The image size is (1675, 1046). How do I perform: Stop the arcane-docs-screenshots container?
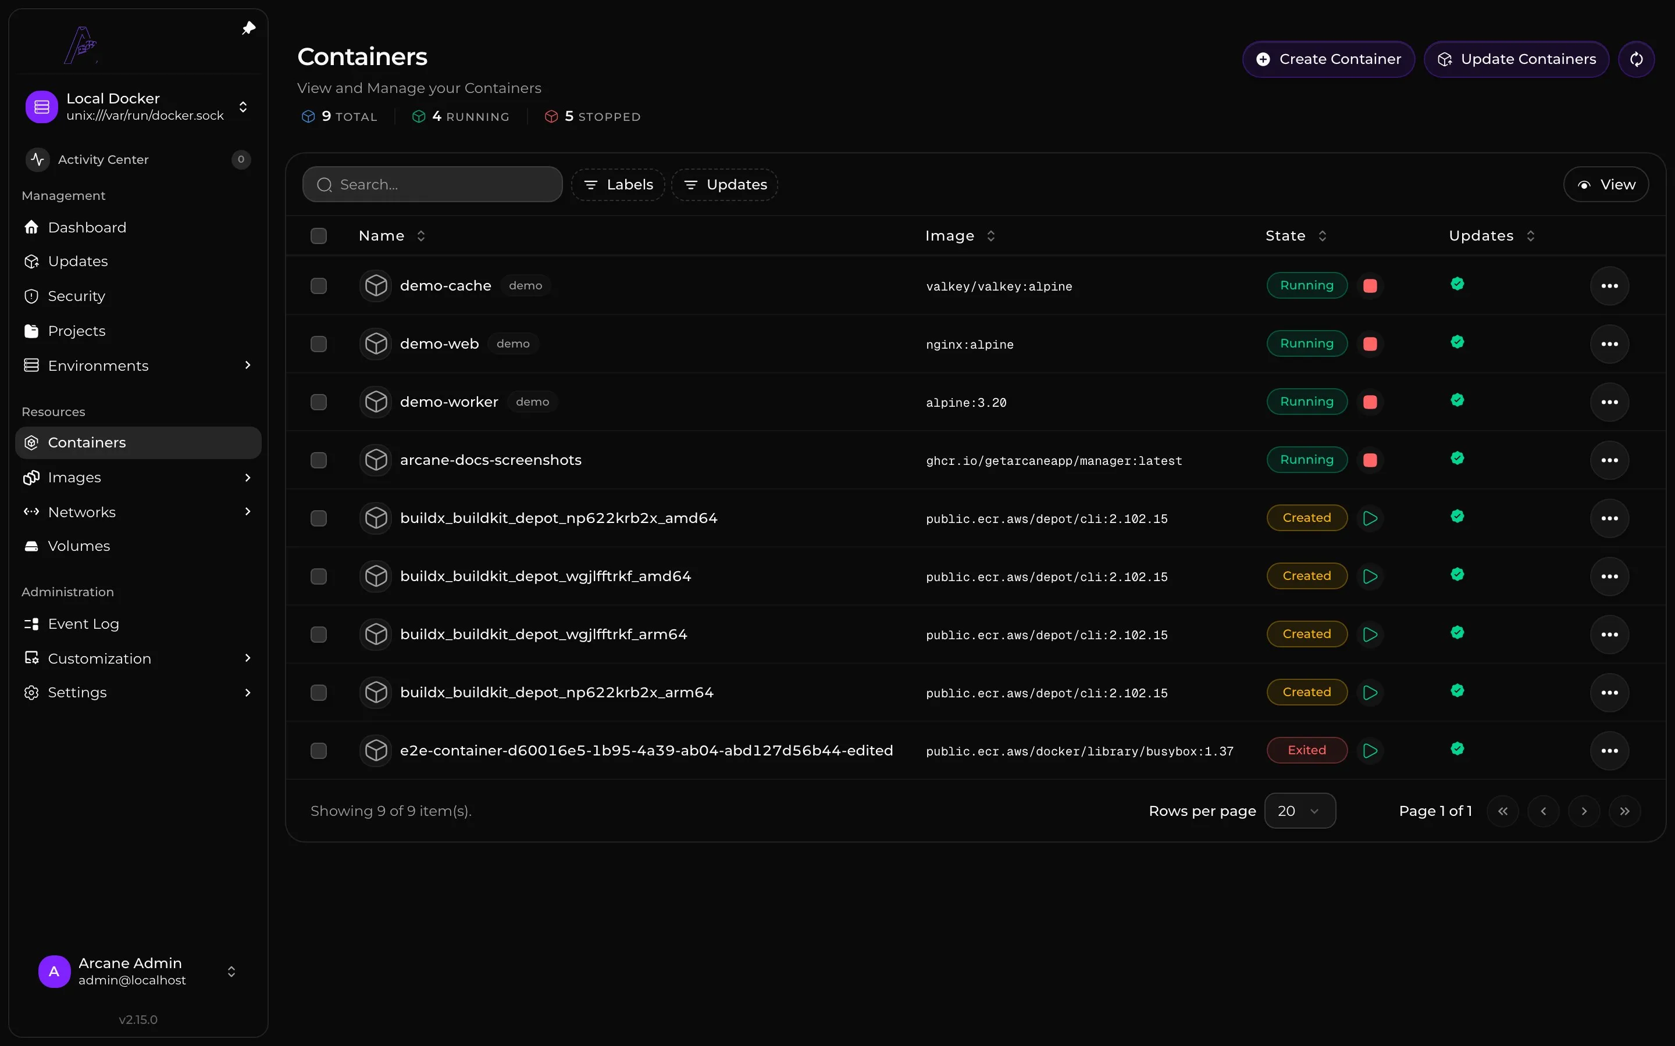coord(1370,460)
